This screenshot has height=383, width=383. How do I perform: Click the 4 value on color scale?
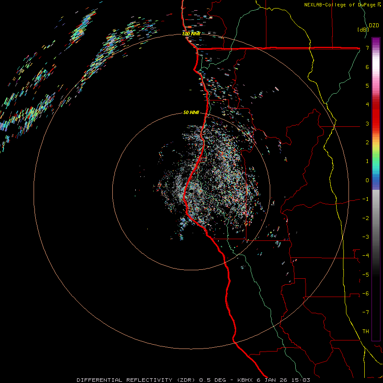pos(367,105)
